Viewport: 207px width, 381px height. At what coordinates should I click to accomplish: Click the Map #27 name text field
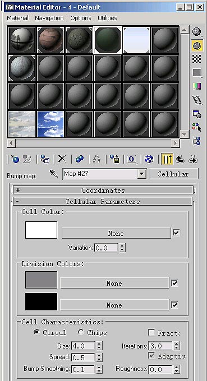100,174
